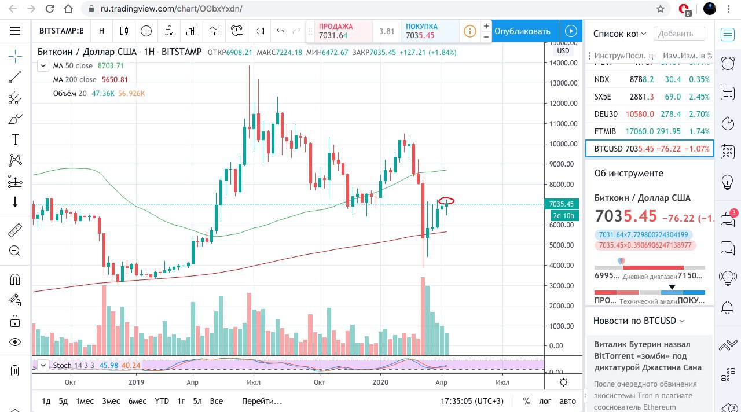Open ideas lightbulb sidebar icon
Image resolution: width=741 pixels, height=412 pixels.
pos(728,182)
